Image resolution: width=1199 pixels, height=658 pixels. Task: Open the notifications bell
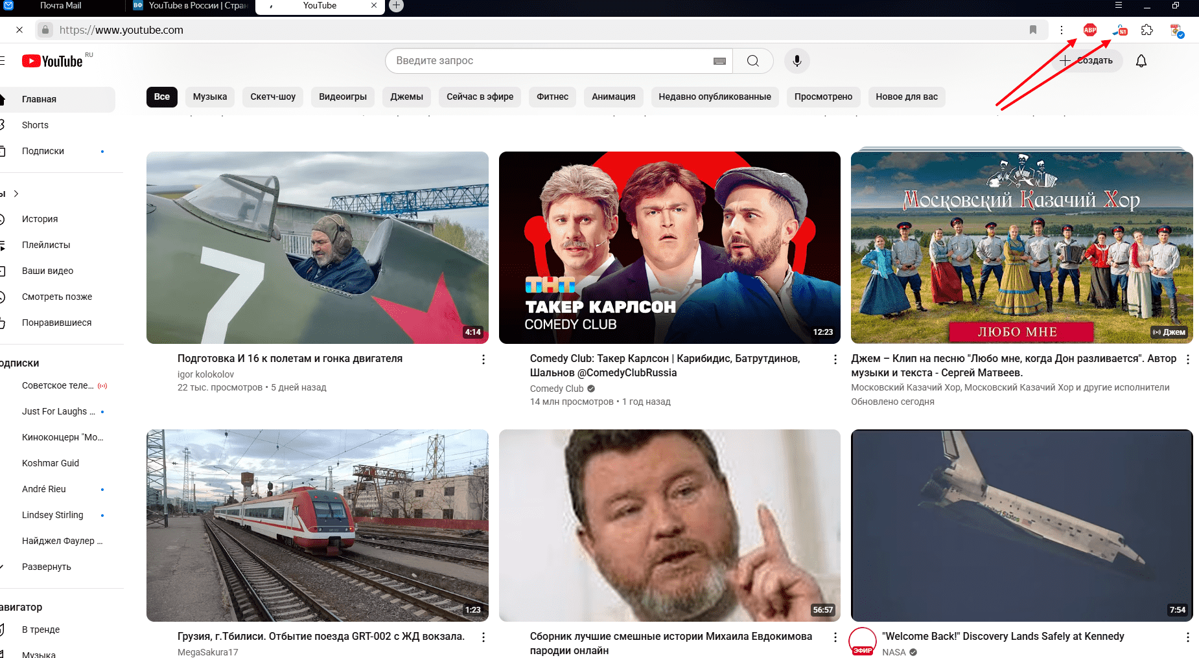[1141, 61]
